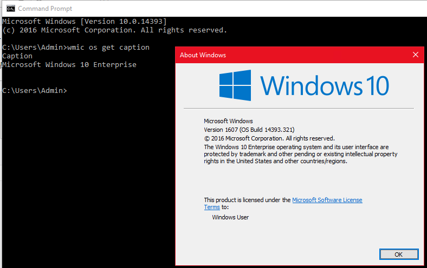Click the last 'C:\Users\Admin>' prompt line
This screenshot has width=427, height=268.
point(35,90)
